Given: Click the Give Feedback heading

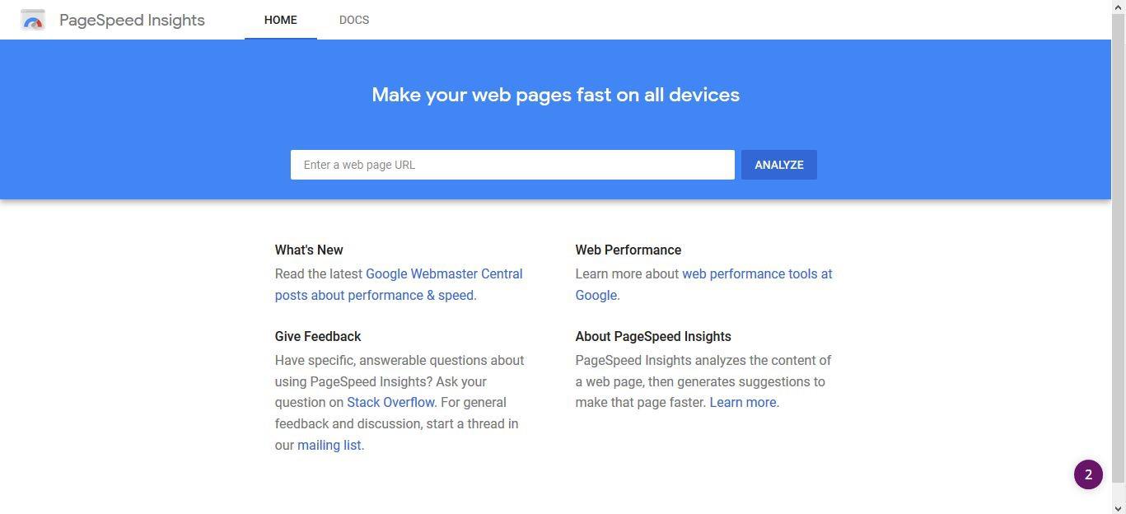Looking at the screenshot, I should 318,336.
